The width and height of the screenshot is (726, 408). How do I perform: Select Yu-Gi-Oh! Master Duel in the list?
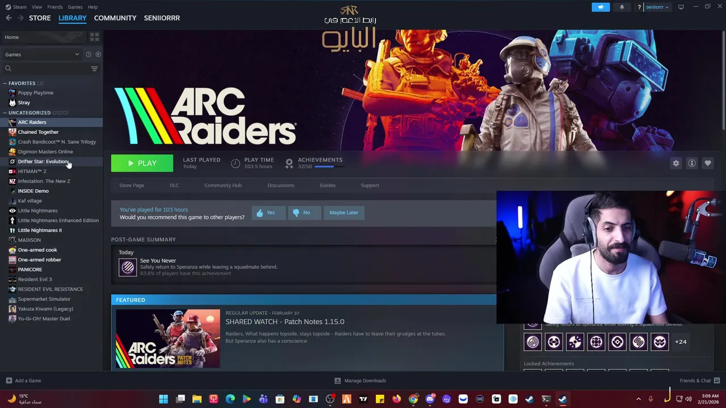pyautogui.click(x=44, y=318)
